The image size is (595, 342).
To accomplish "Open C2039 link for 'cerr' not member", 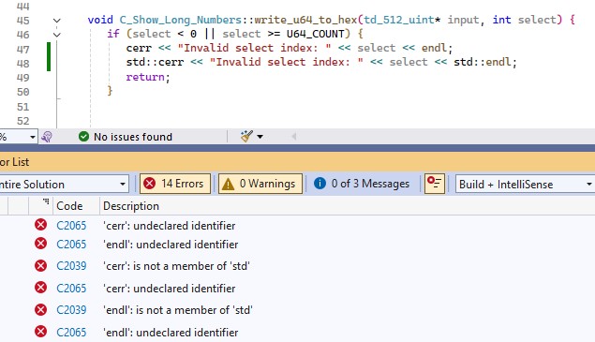I will (x=71, y=266).
